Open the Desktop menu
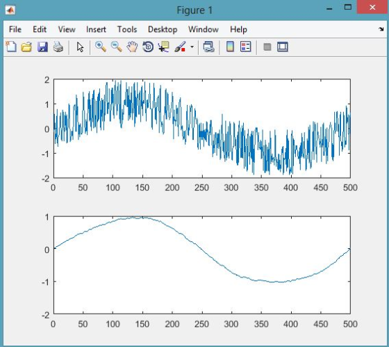Viewport: 389px width, 347px height. (x=163, y=29)
